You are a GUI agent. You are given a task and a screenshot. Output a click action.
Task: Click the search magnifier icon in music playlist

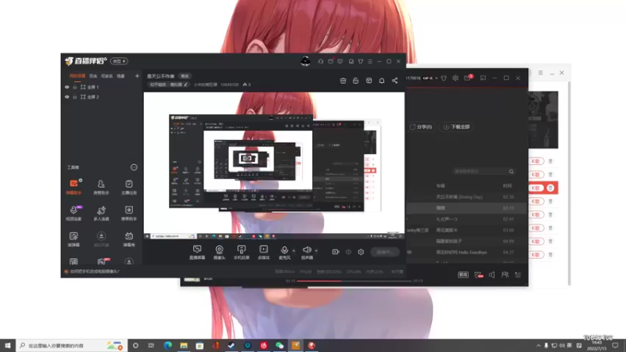(x=511, y=171)
